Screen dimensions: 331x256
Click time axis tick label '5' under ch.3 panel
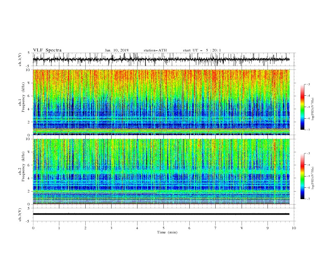click(163, 228)
